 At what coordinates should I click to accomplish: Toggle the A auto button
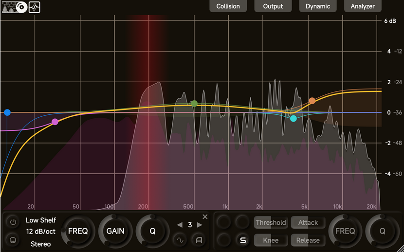click(199, 240)
